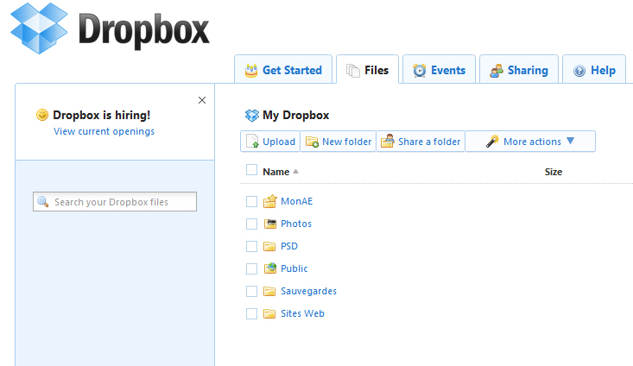This screenshot has width=633, height=366.
Task: Click the Dropbox is hiring! heading
Action: [x=101, y=116]
